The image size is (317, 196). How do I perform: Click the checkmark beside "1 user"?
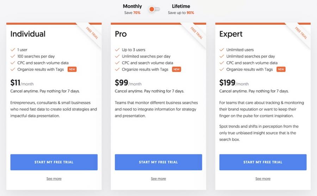point(13,50)
